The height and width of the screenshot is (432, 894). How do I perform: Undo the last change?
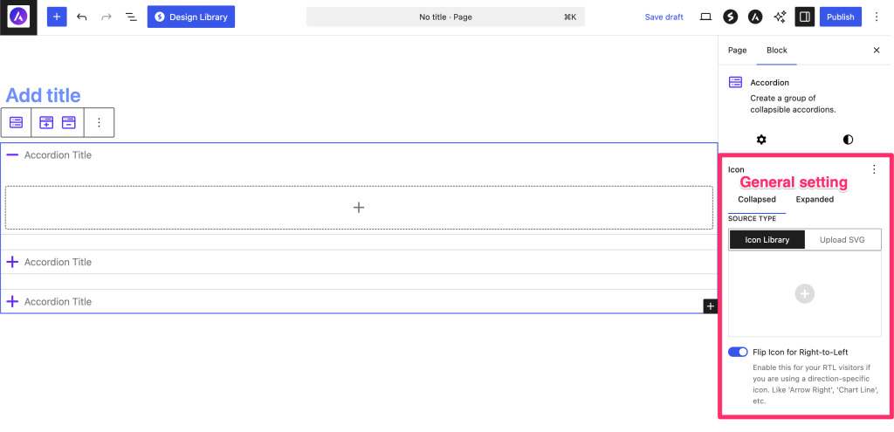tap(82, 17)
